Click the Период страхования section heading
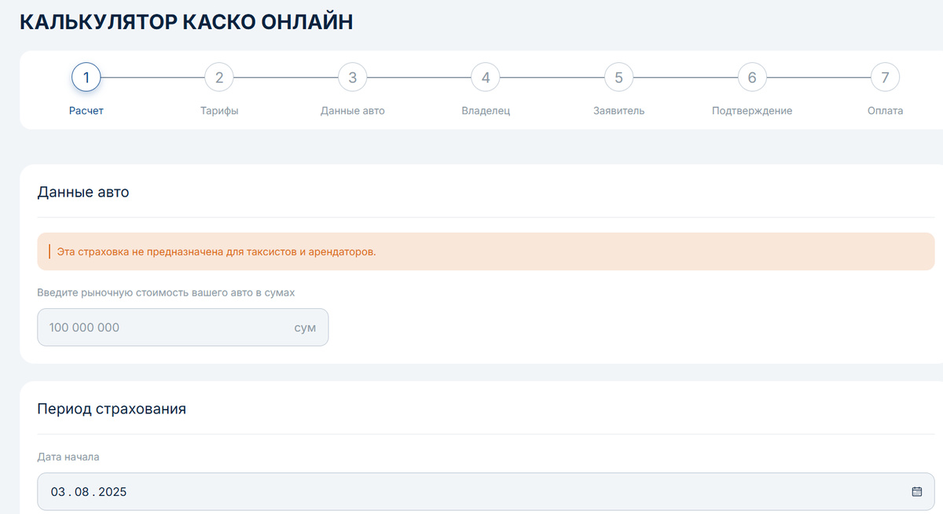This screenshot has width=943, height=514. click(x=112, y=409)
